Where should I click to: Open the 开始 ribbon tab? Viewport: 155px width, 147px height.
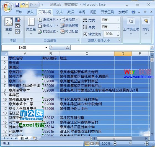click(x=19, y=12)
